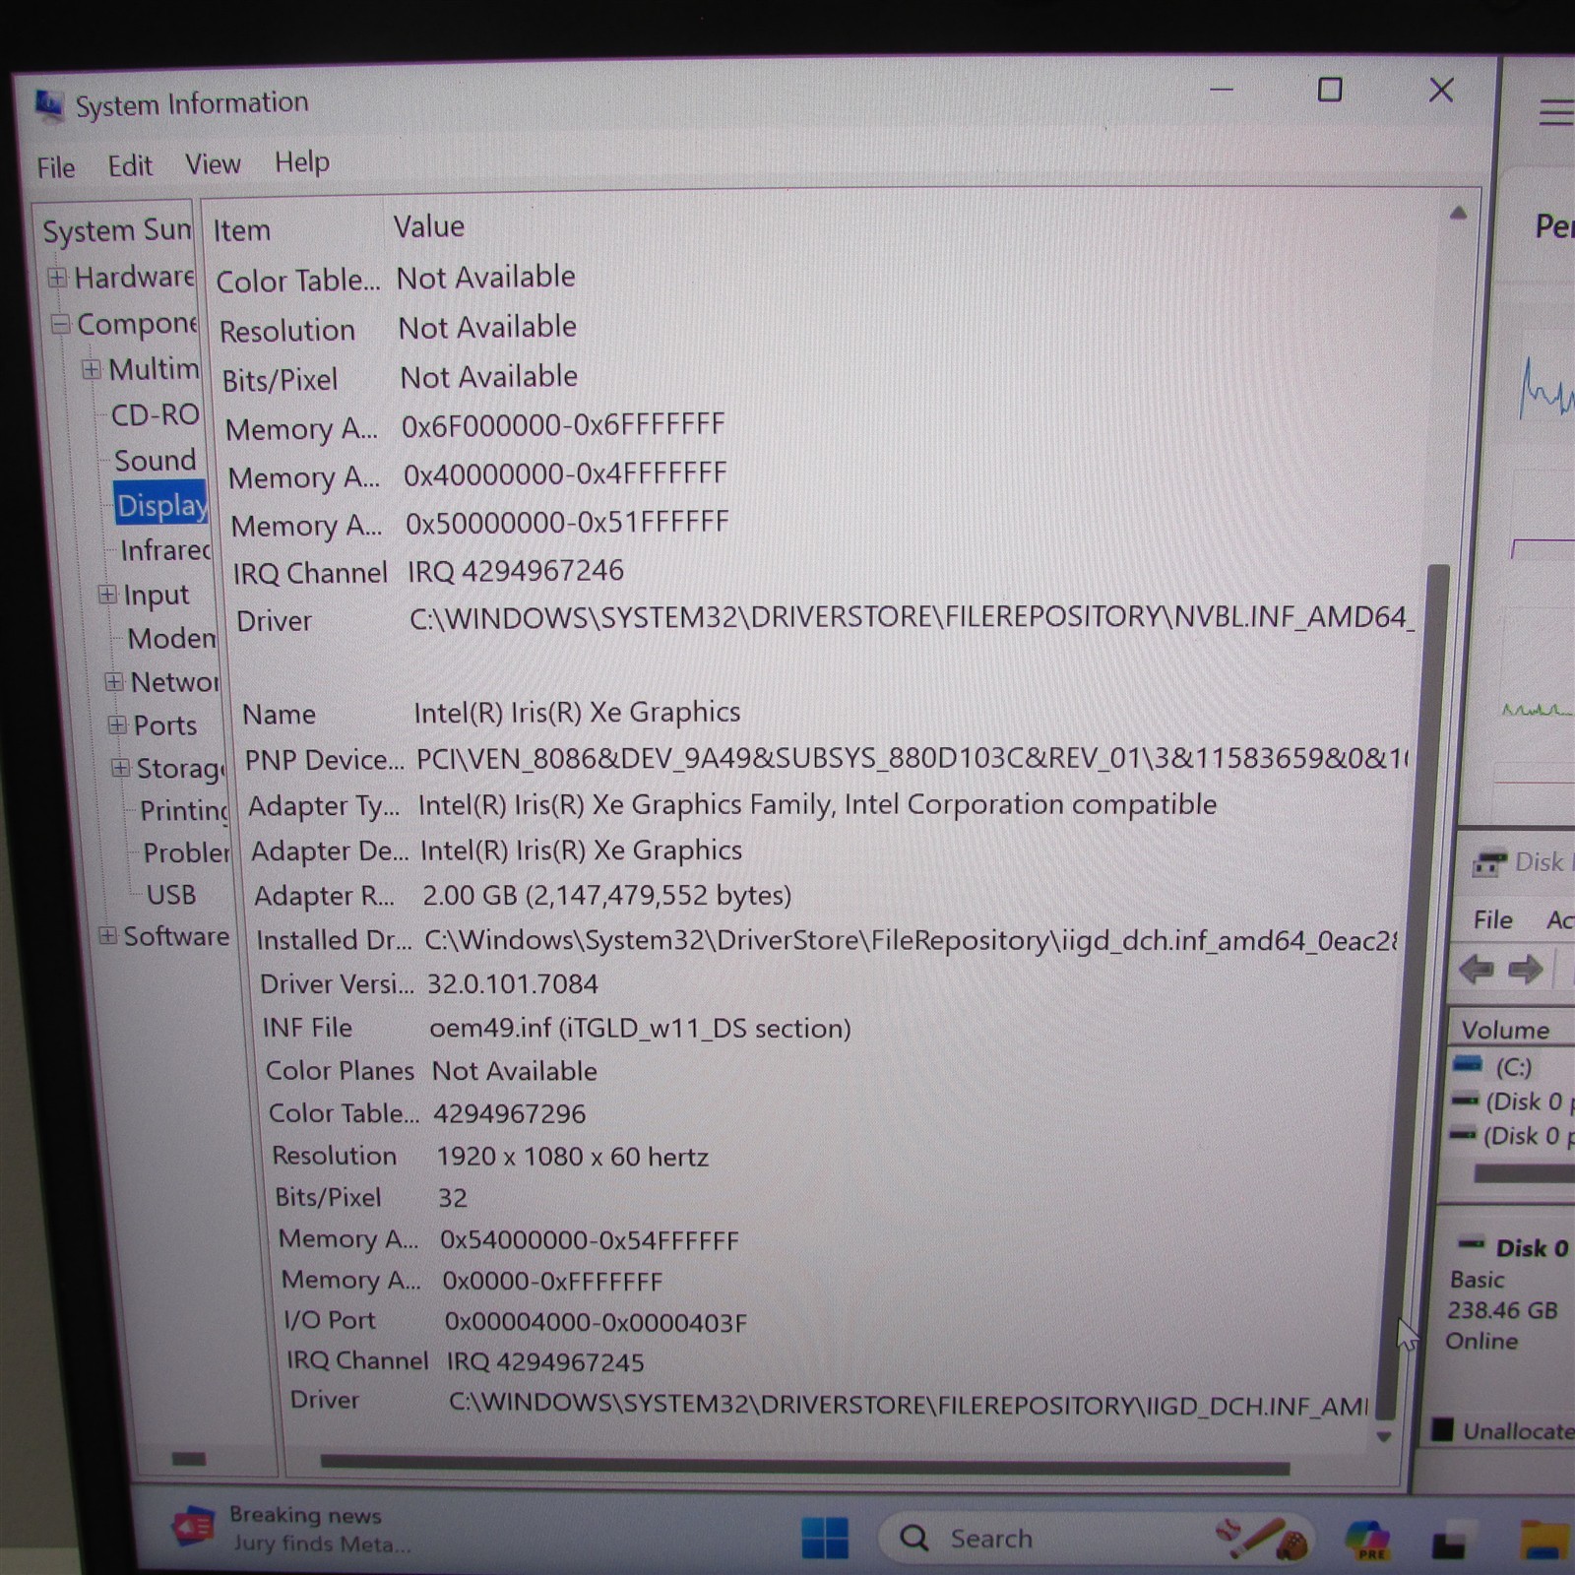Select the Resolution 1920 x 1080 row
This screenshot has height=1575, width=1575.
point(490,1156)
